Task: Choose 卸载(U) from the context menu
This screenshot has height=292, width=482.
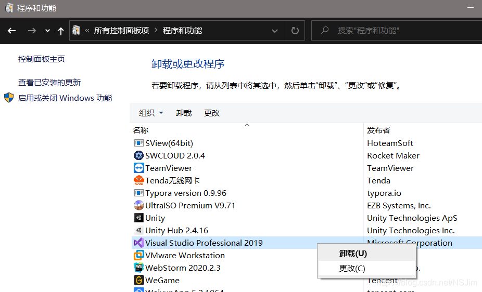Action: (x=367, y=254)
